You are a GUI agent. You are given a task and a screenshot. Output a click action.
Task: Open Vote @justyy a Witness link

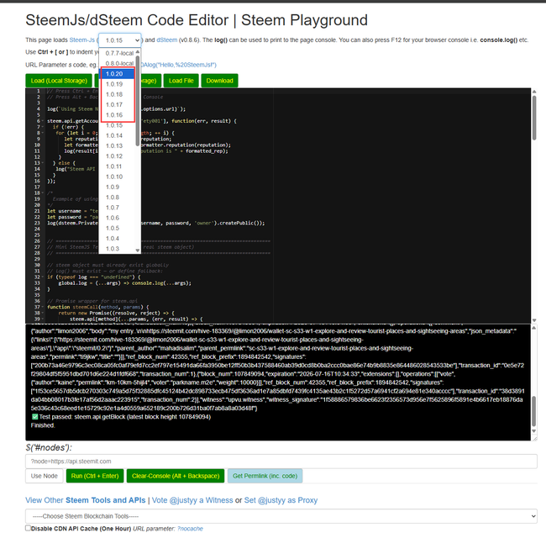click(192, 500)
